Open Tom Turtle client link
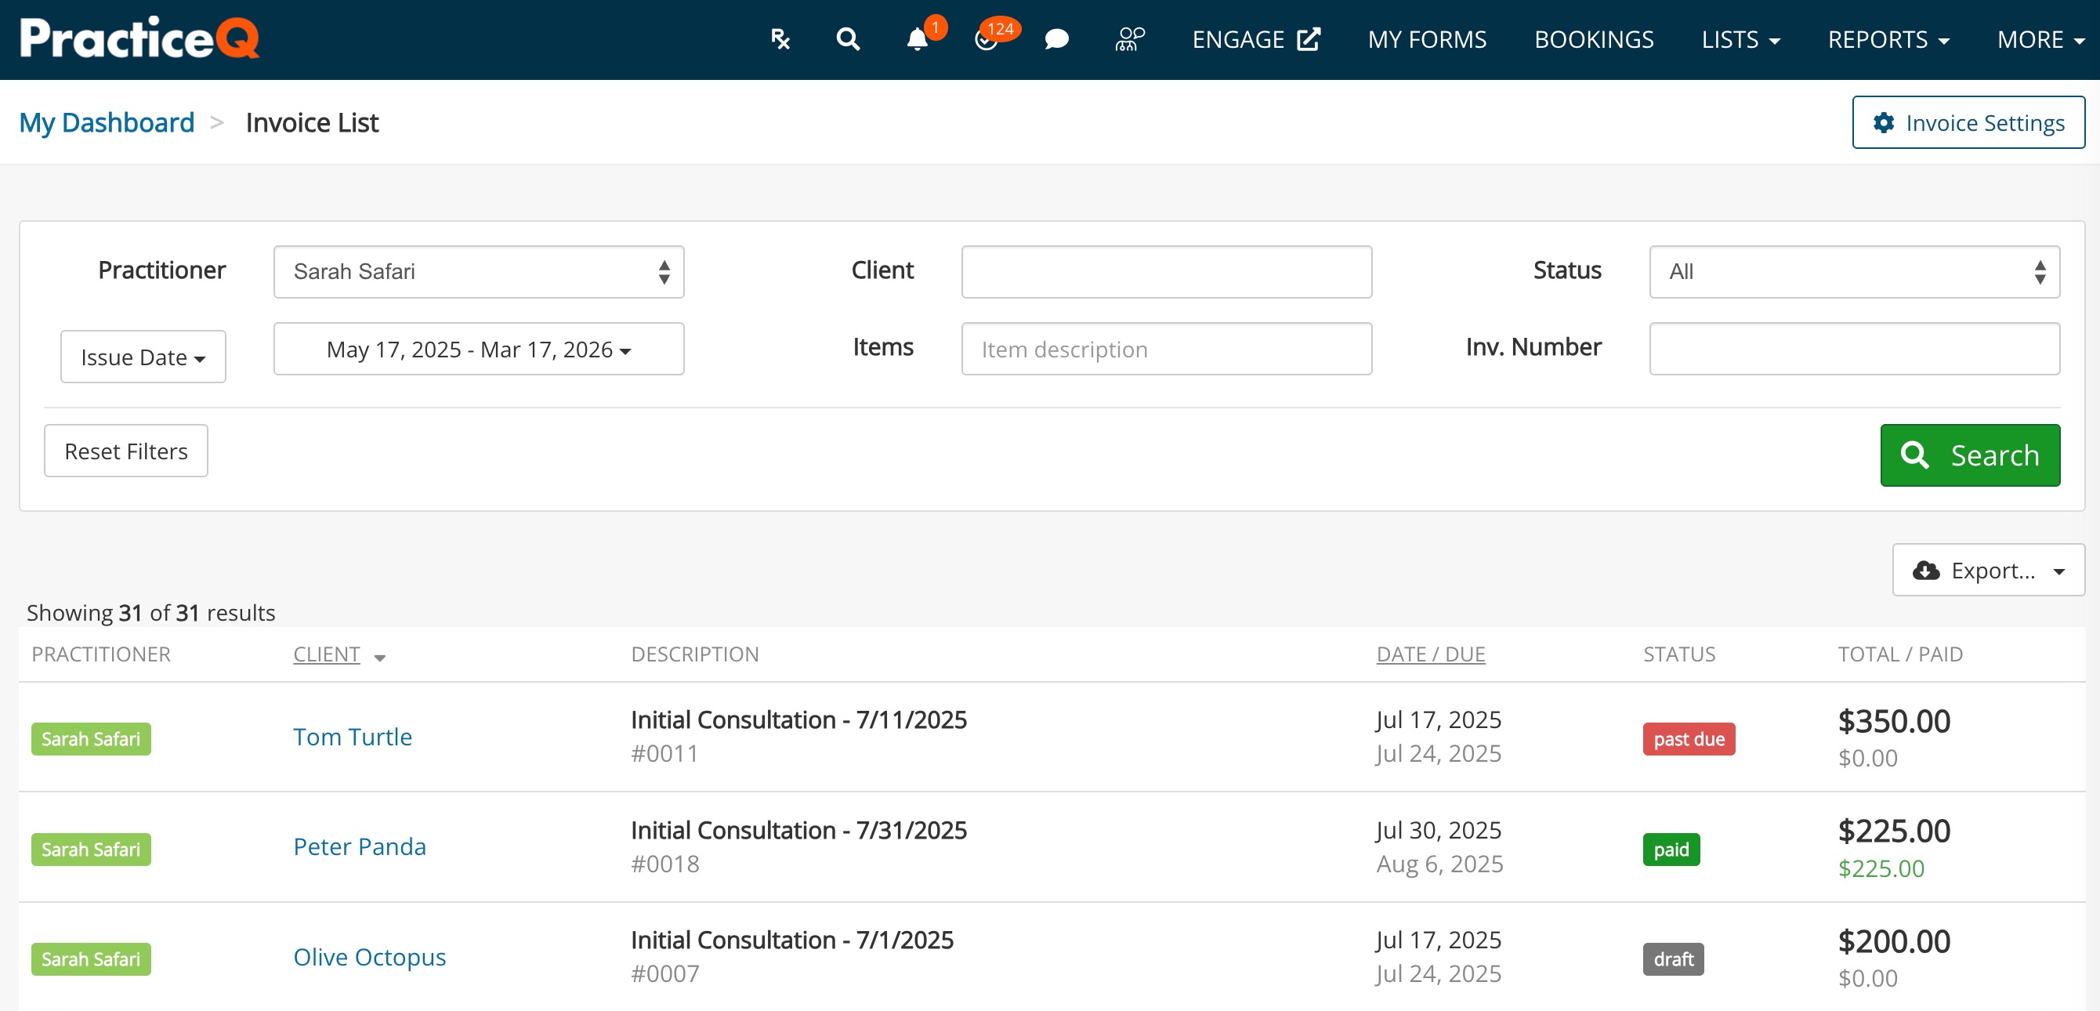2100x1011 pixels. click(352, 736)
